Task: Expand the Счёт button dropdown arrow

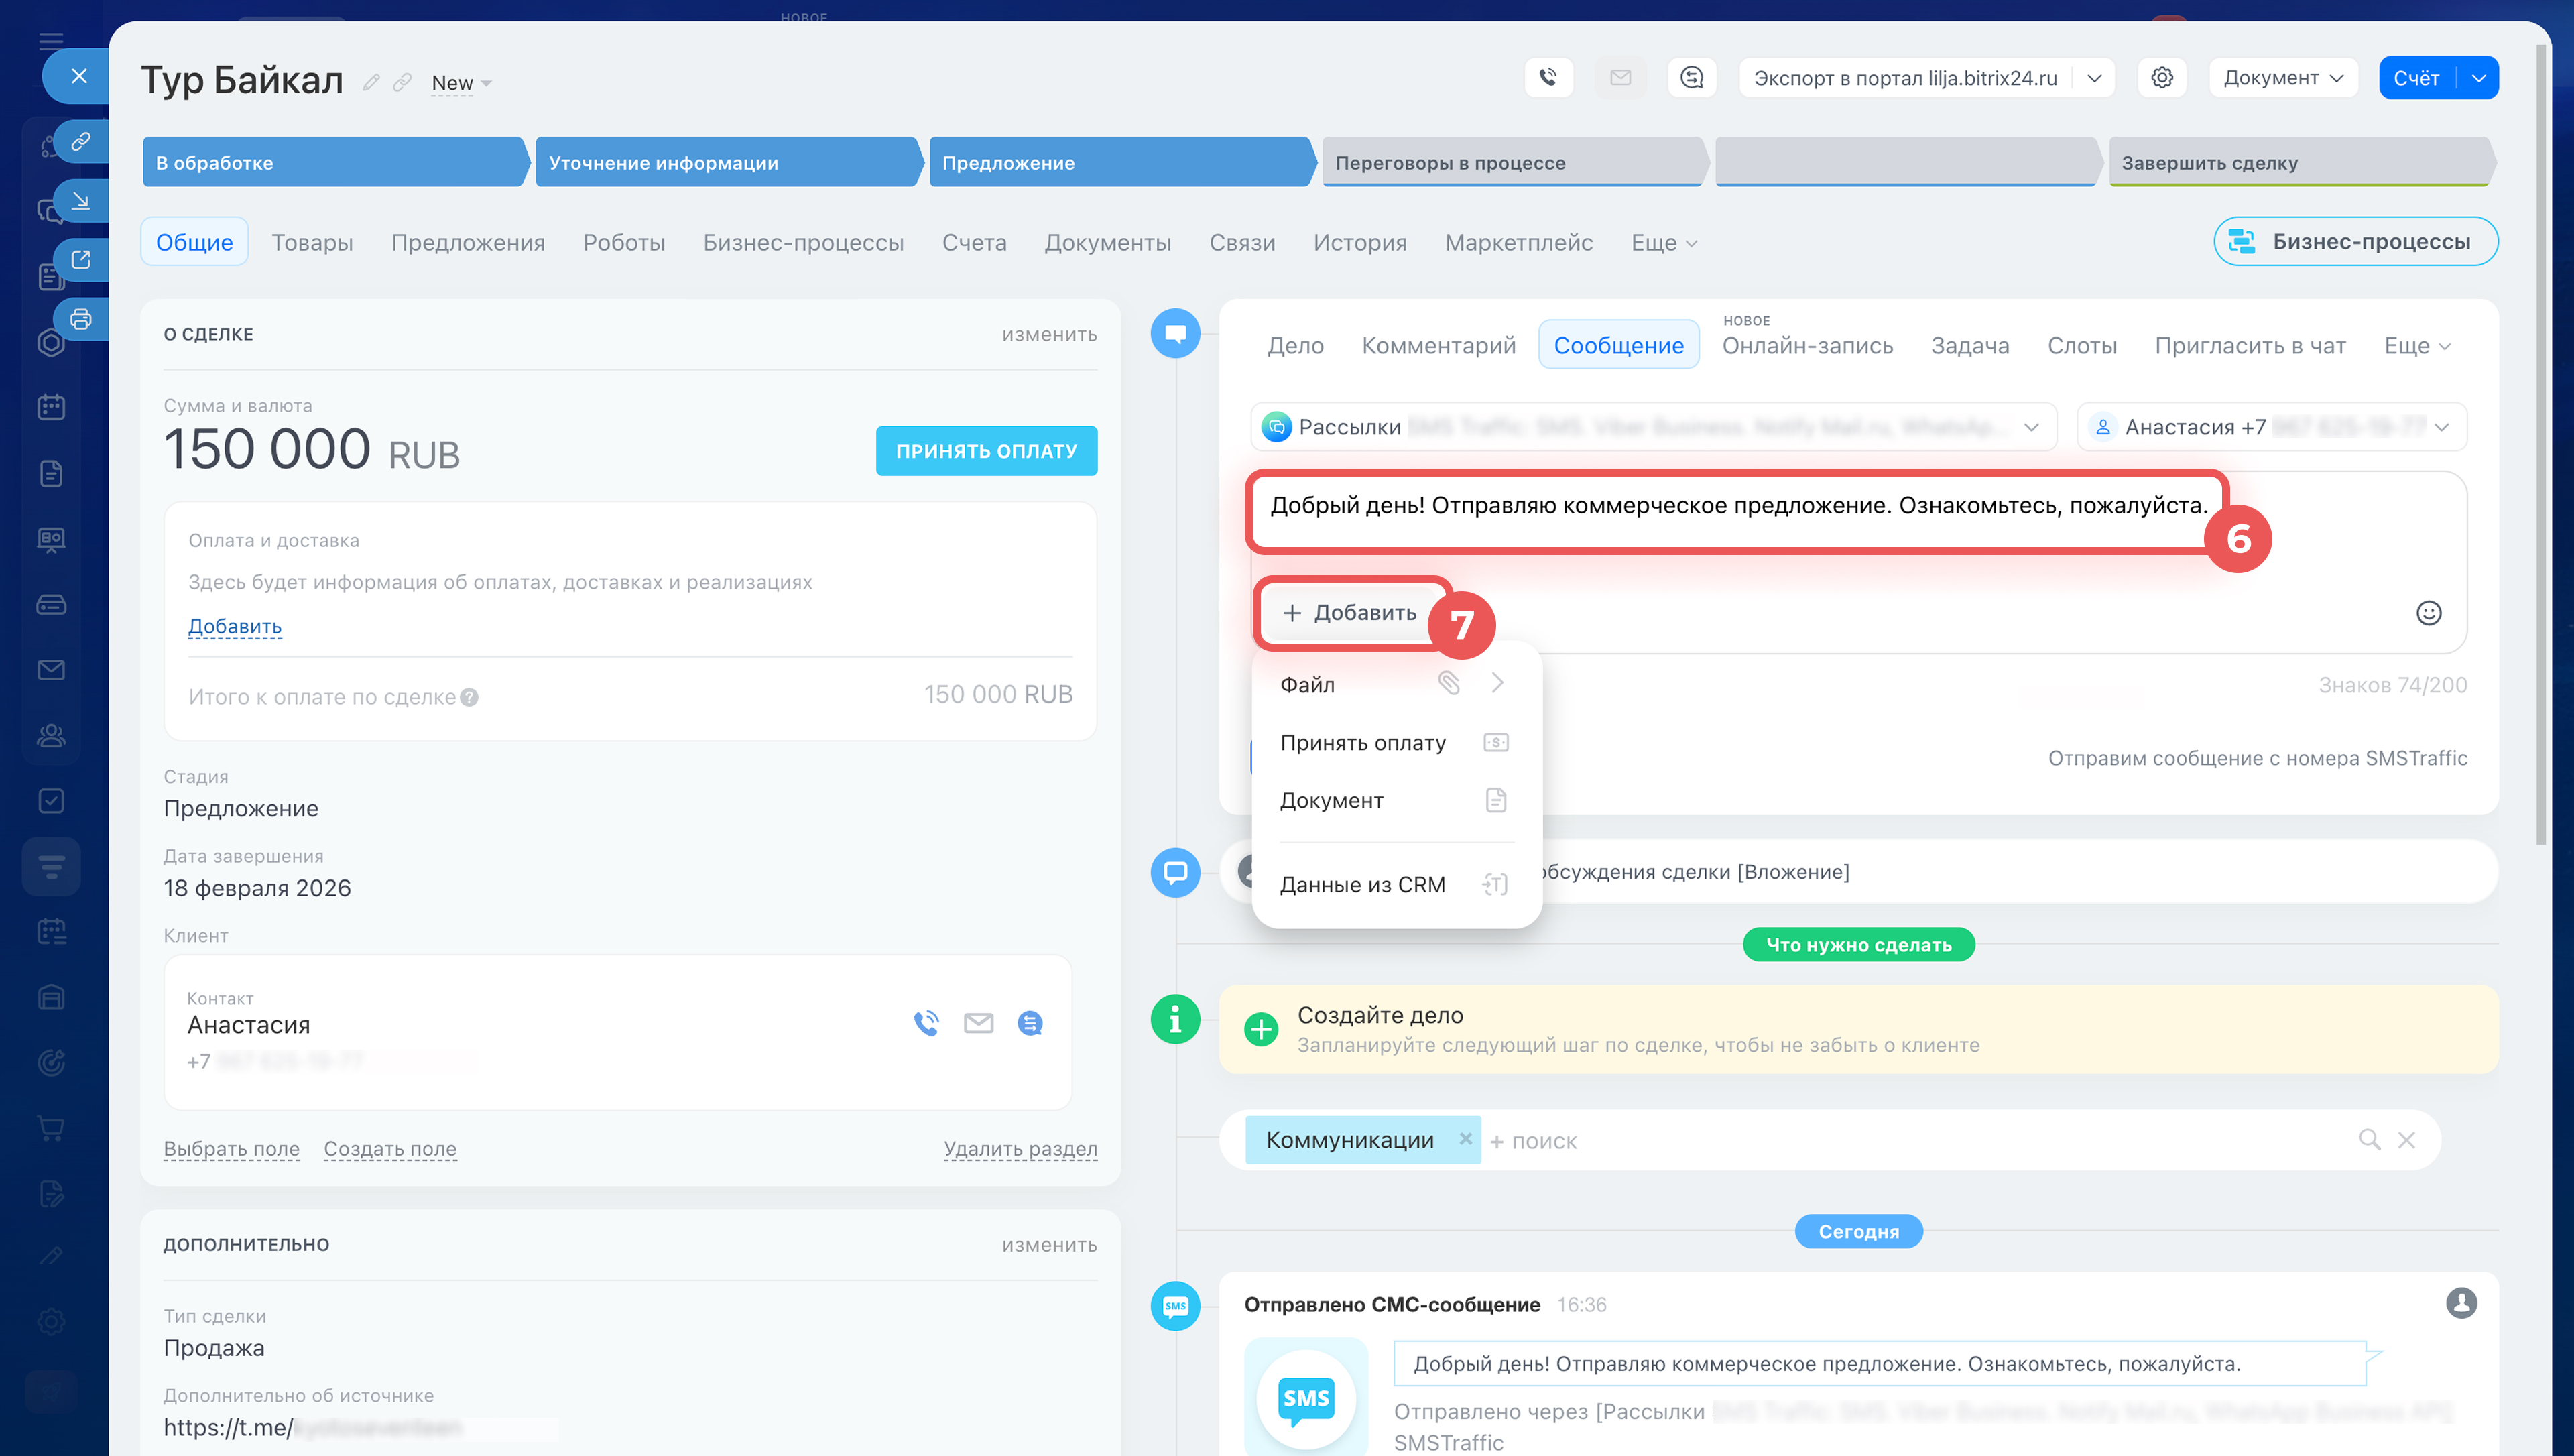Action: click(2478, 78)
